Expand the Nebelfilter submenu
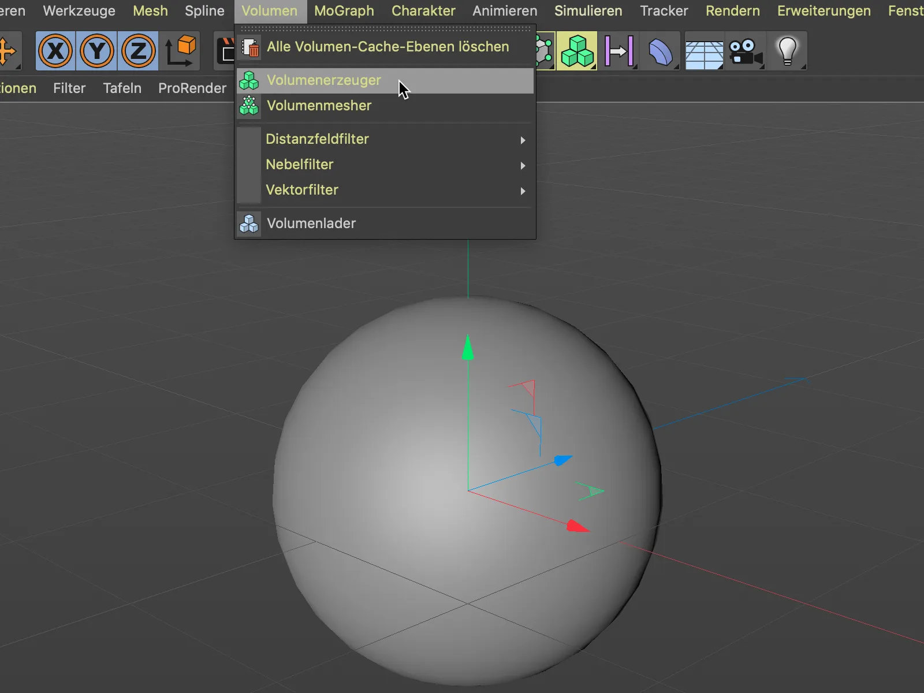This screenshot has height=693, width=924. [385, 165]
